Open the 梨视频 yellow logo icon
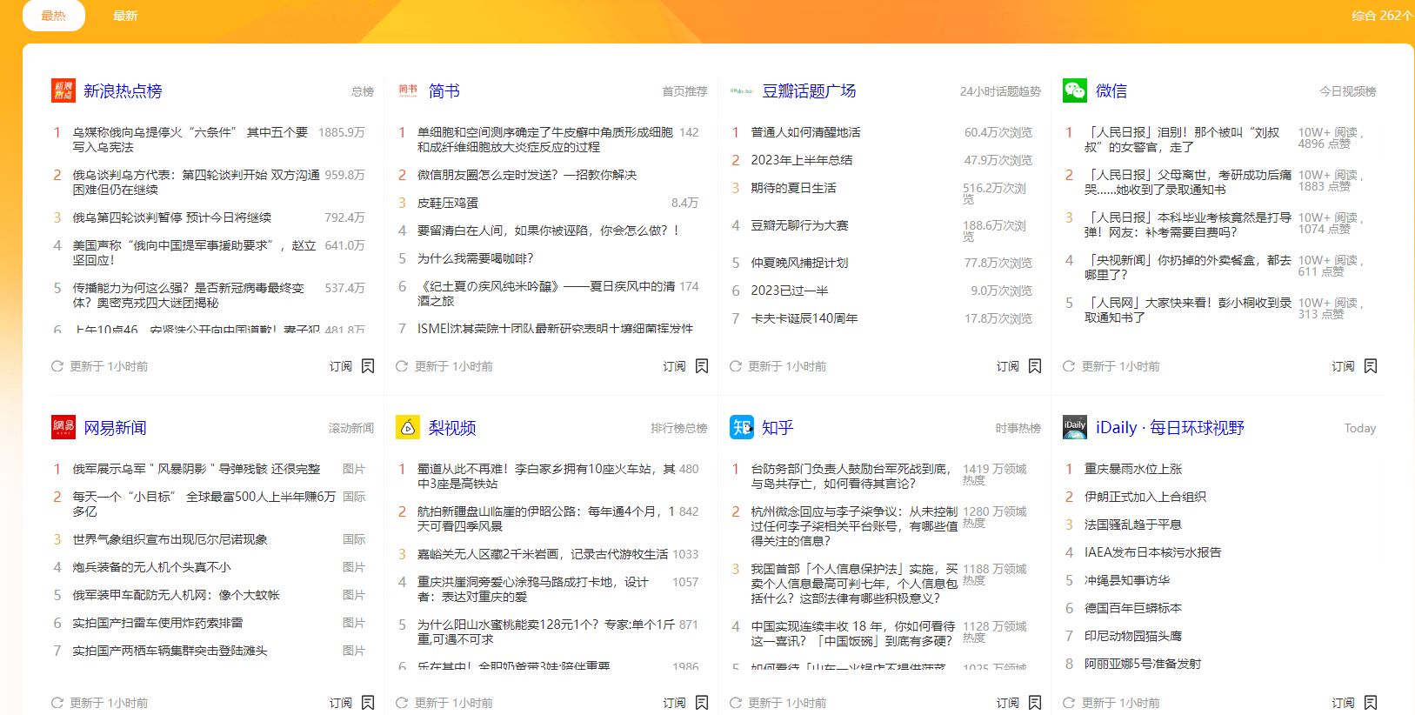This screenshot has width=1415, height=715. point(408,427)
